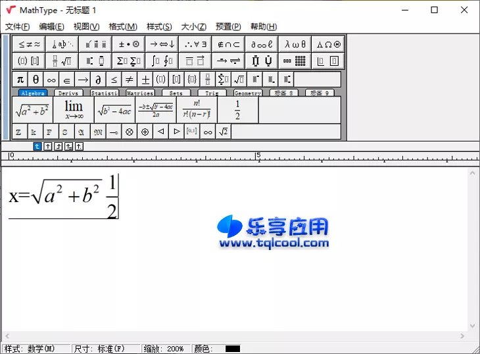
Task: Switch to the Trig tab
Action: coord(212,93)
